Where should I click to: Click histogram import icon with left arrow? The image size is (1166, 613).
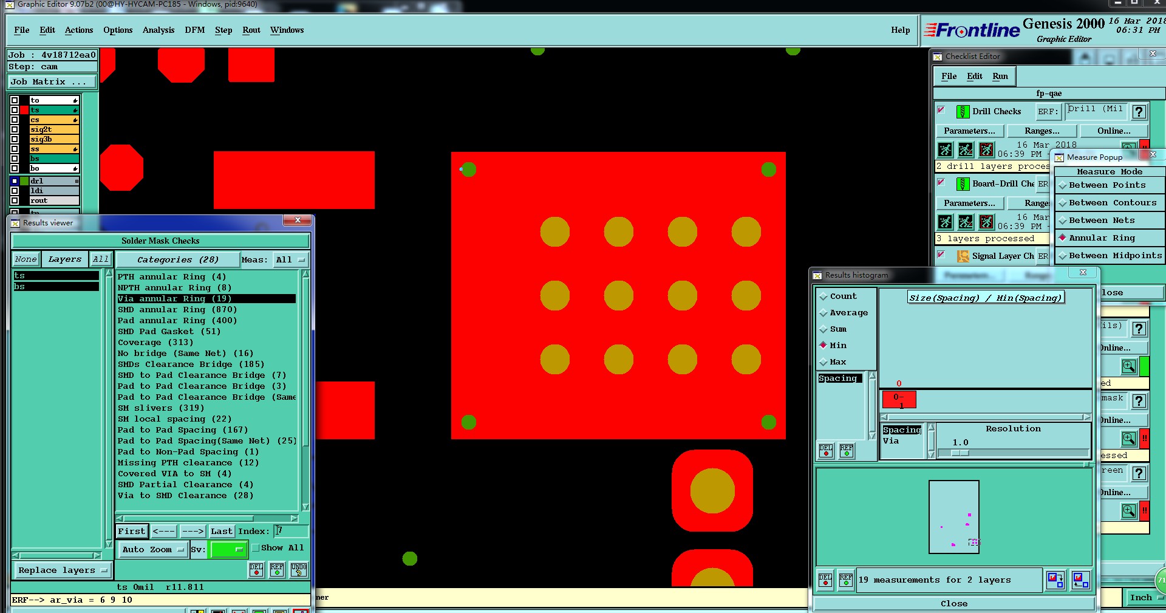[1080, 580]
